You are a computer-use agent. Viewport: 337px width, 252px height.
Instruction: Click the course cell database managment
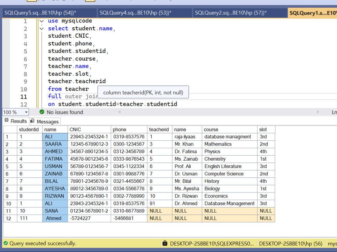pyautogui.click(x=229, y=137)
